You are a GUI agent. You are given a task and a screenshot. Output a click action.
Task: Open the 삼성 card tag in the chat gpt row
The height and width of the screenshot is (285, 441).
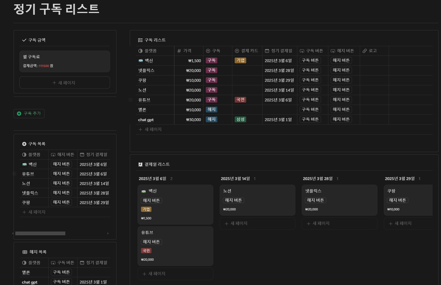(240, 119)
